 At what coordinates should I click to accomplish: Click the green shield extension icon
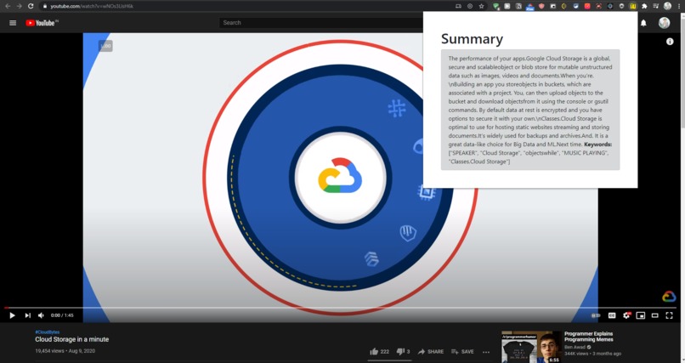(x=495, y=6)
